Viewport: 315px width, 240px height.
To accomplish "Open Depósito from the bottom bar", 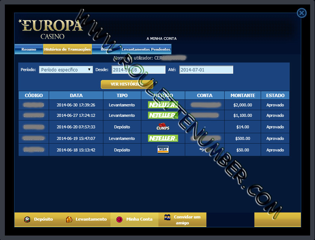I will [x=38, y=219].
